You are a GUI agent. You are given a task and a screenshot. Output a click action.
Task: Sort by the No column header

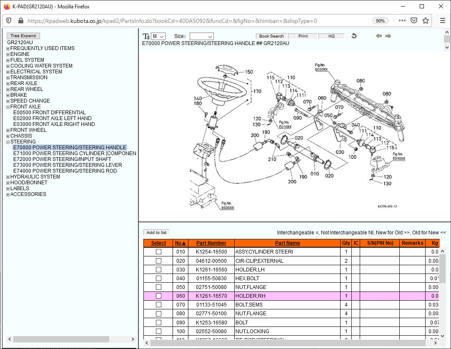coord(180,243)
